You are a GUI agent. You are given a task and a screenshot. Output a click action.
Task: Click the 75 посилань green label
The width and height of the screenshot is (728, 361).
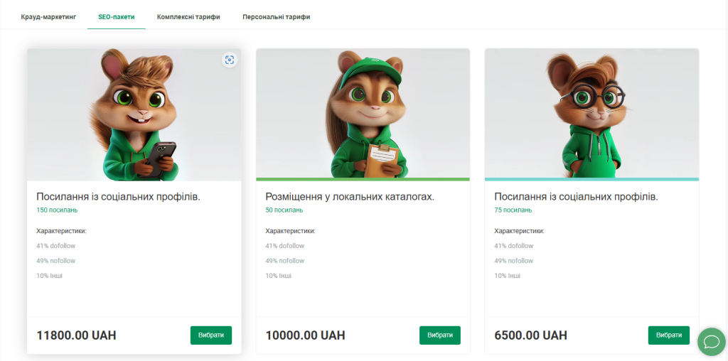click(513, 210)
